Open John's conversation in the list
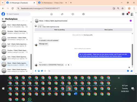 click(15, 58)
